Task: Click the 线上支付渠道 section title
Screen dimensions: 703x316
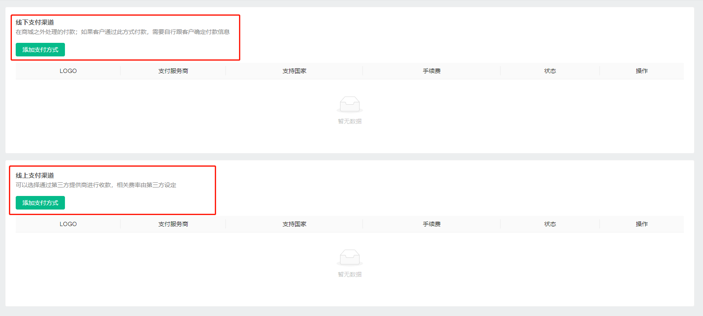Action: tap(35, 175)
